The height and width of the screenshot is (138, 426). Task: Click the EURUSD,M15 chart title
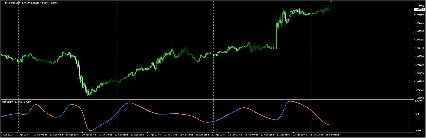13,3
